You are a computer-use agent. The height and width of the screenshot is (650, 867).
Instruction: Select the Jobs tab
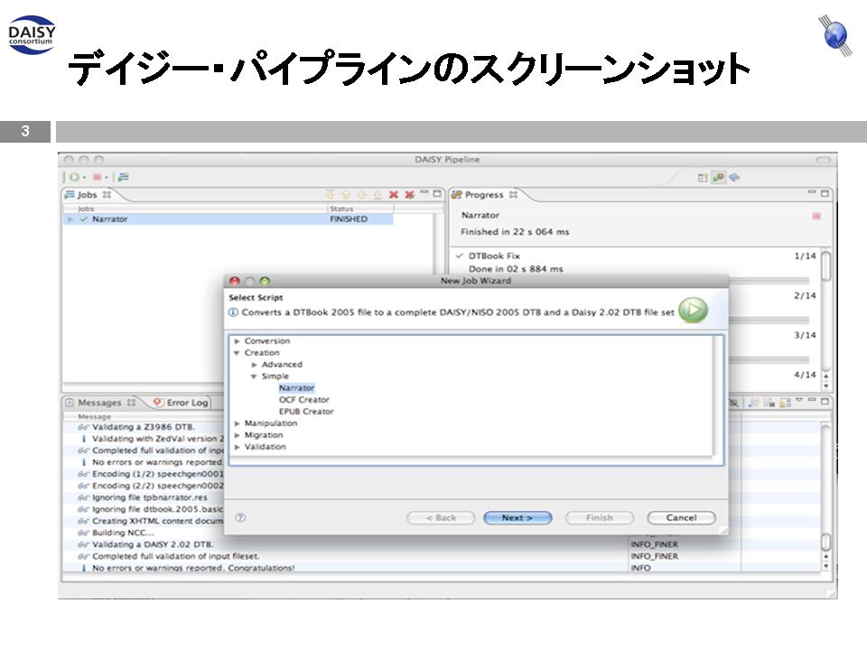(88, 195)
